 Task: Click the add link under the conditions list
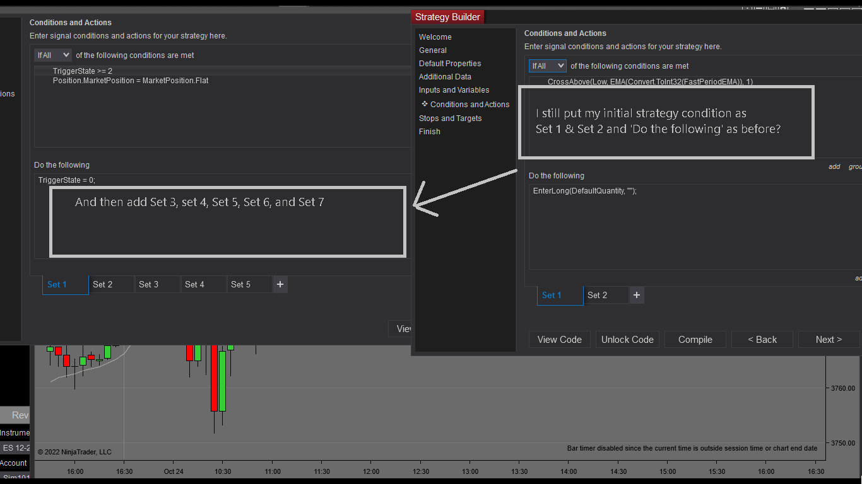(x=834, y=167)
